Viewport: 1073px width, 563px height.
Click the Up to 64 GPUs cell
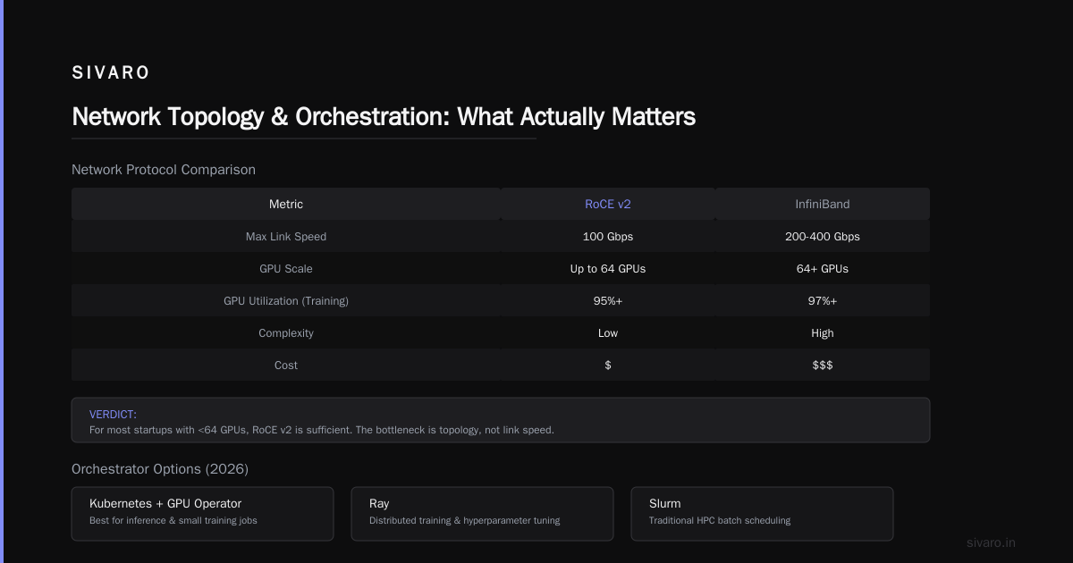(608, 269)
